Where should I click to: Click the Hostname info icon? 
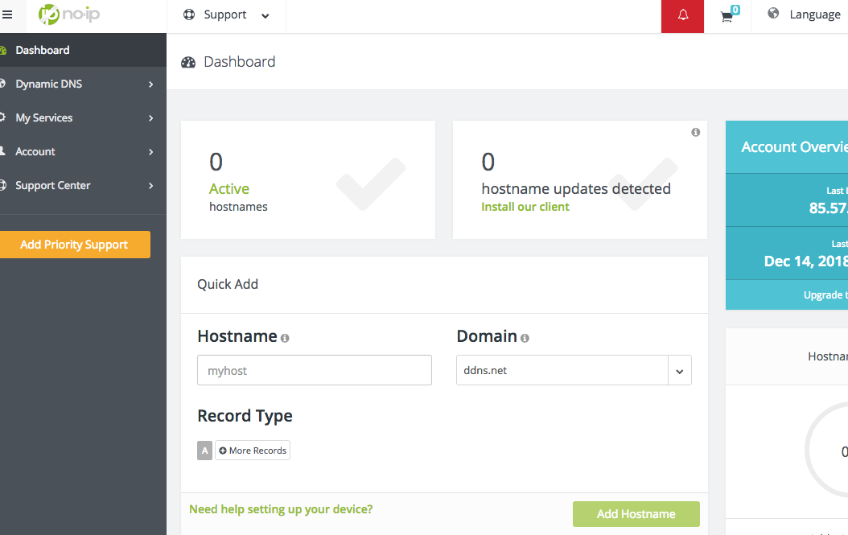285,339
